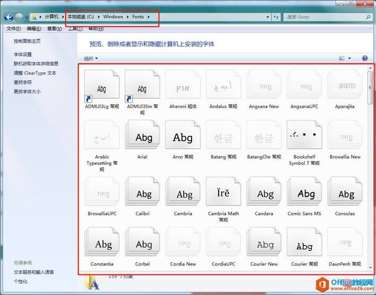Click the Back navigation arrow
376x295 pixels.
[x=9, y=17]
